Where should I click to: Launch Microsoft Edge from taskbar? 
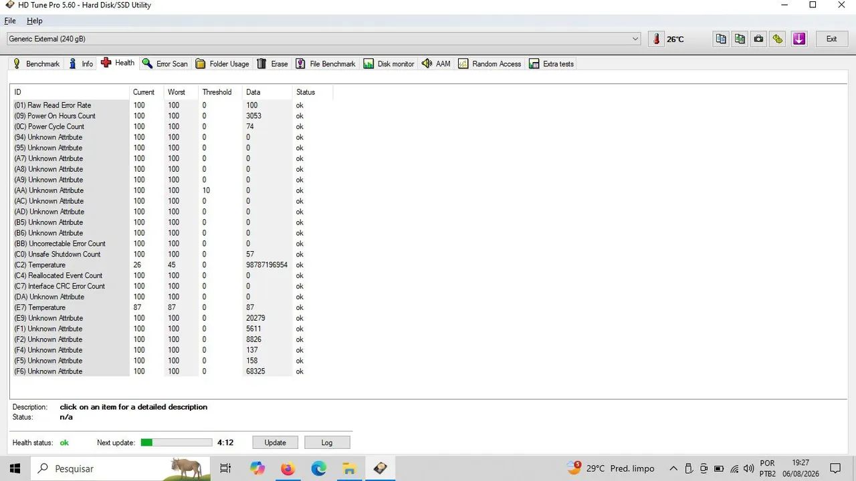pyautogui.click(x=318, y=468)
